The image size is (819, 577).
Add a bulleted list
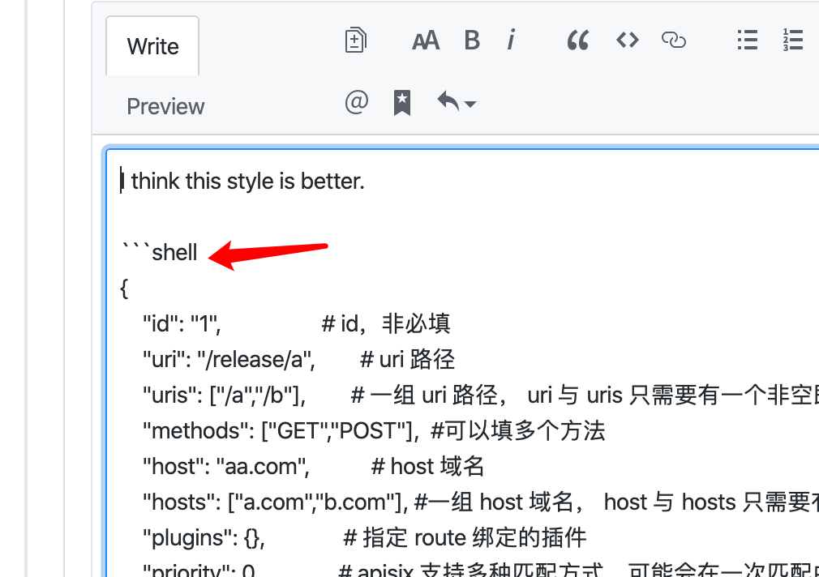pyautogui.click(x=748, y=40)
